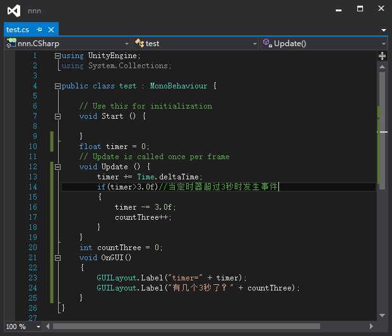Collapse the void Start() method

pos(57,117)
